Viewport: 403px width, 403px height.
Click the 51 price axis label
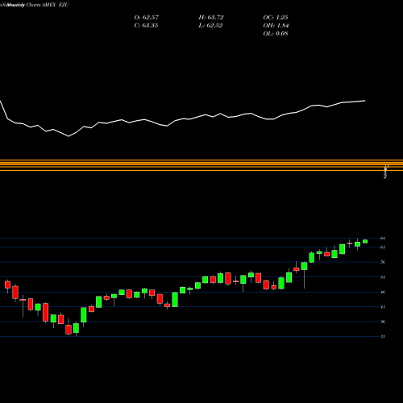(x=383, y=277)
